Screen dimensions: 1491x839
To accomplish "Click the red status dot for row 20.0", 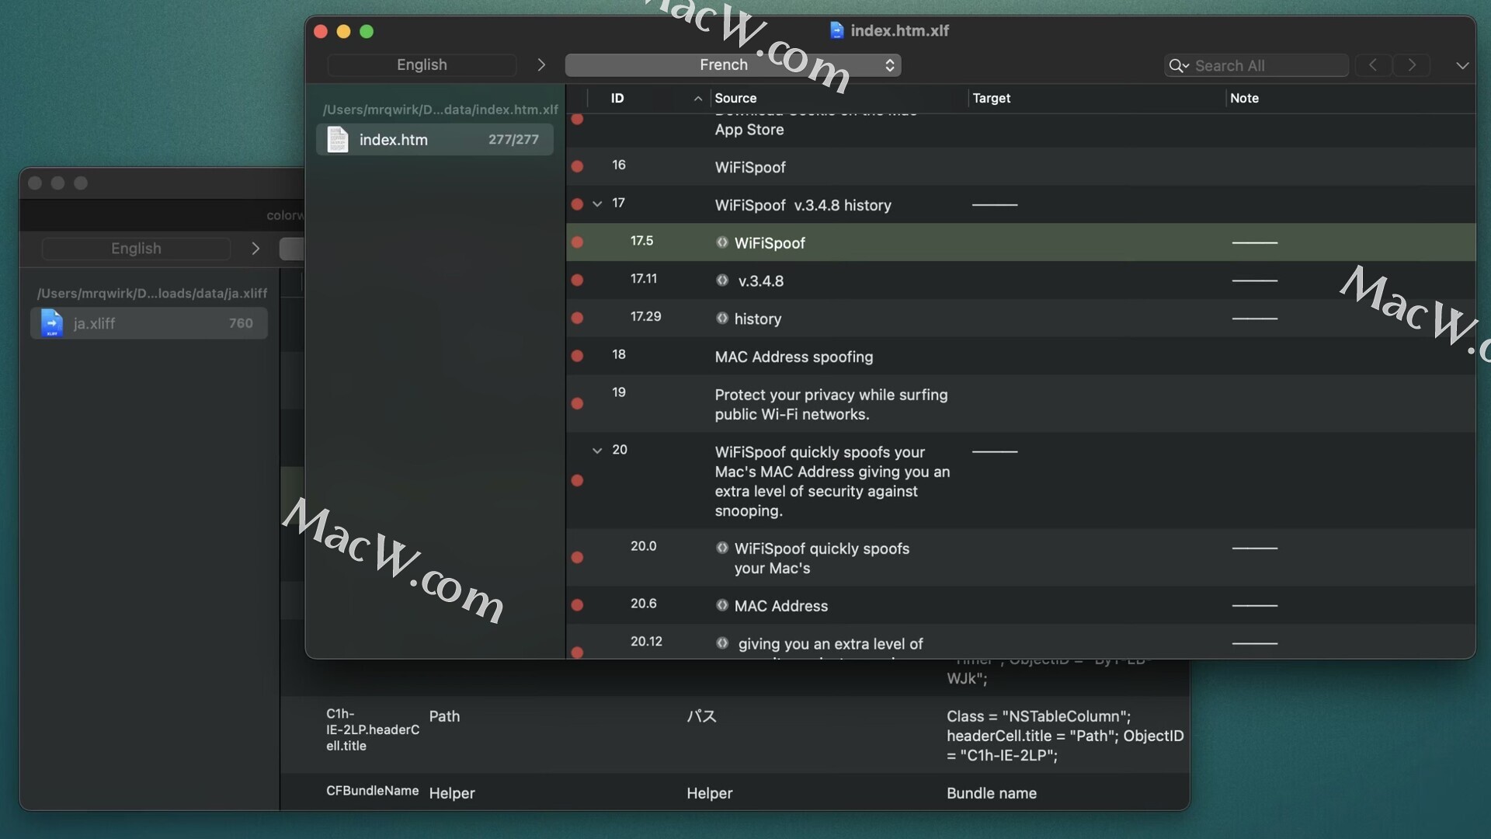I will [x=577, y=558].
